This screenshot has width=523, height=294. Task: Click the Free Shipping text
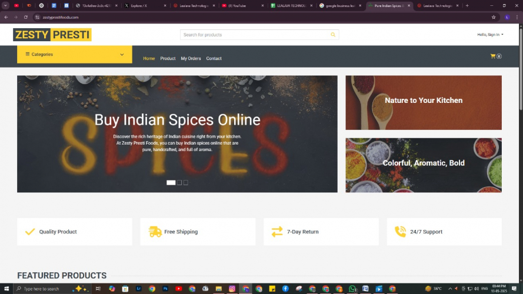[181, 232]
